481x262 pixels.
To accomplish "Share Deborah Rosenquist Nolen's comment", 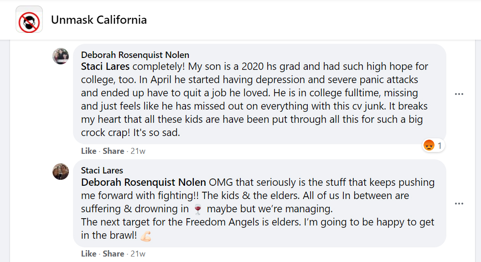I will [114, 151].
